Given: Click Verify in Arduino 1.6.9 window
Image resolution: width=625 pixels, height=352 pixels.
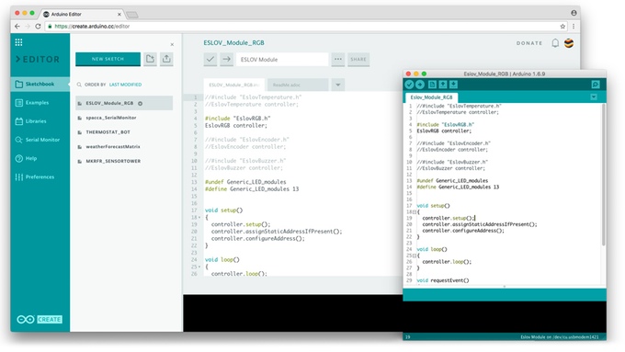Looking at the screenshot, I should [x=409, y=85].
